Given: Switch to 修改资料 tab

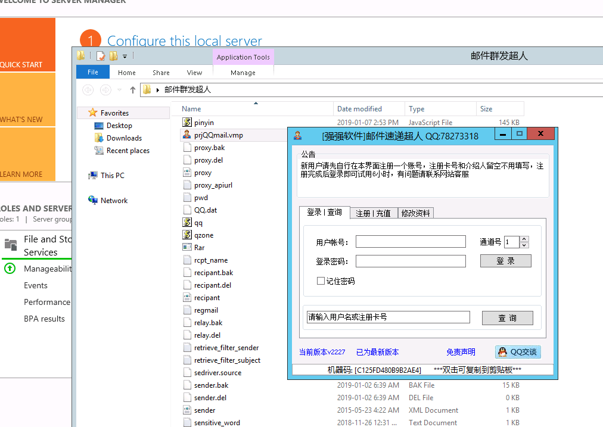Looking at the screenshot, I should pos(416,213).
